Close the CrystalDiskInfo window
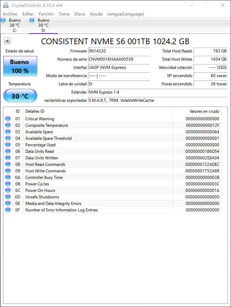Viewport: 231px width, 307px height. [x=222, y=5]
